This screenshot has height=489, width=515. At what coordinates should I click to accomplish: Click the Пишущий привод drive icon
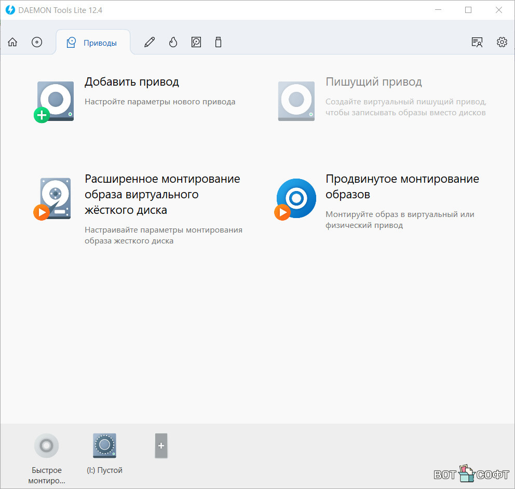[296, 101]
